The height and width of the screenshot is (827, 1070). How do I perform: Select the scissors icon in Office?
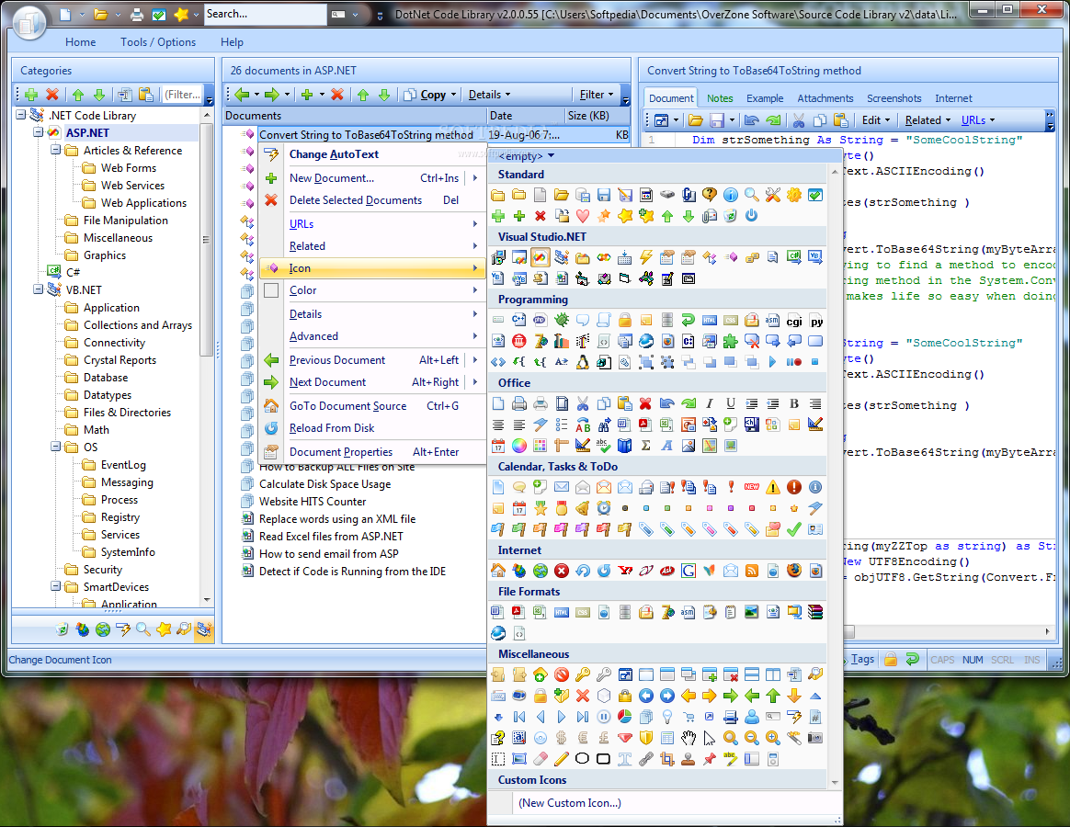tap(582, 404)
